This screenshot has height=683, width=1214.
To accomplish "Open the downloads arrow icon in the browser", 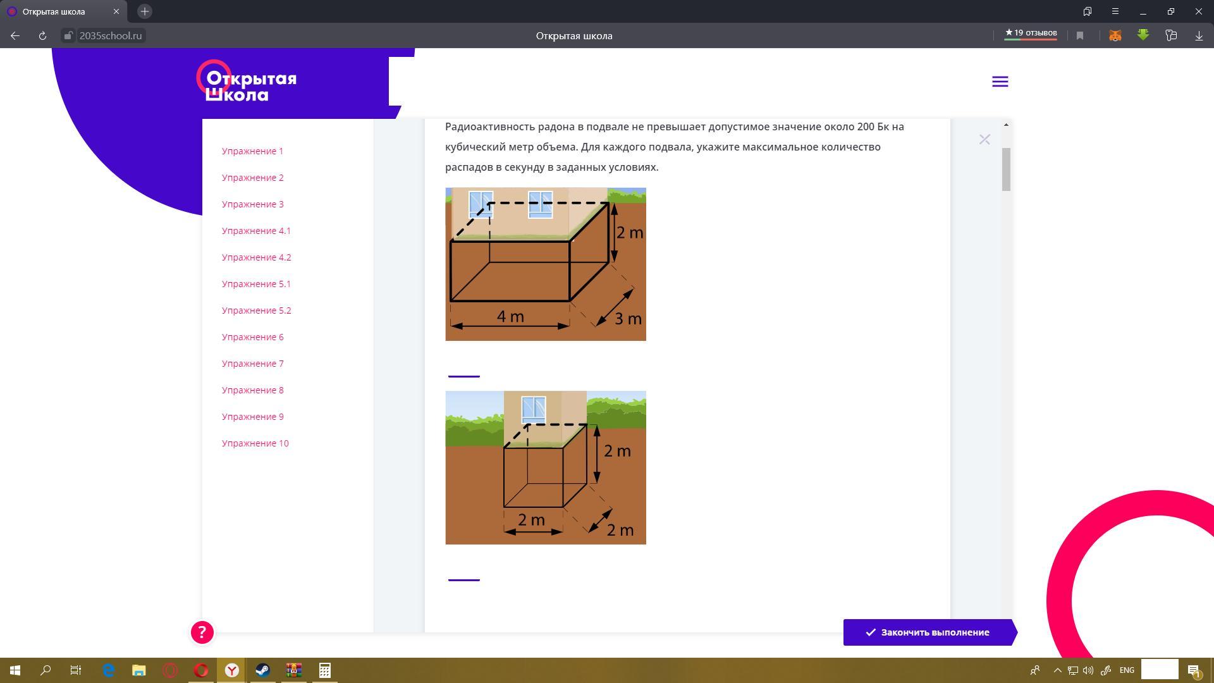I will click(1199, 36).
